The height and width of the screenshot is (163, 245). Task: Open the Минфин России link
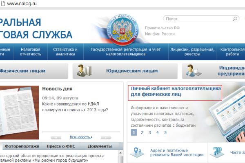(160, 34)
